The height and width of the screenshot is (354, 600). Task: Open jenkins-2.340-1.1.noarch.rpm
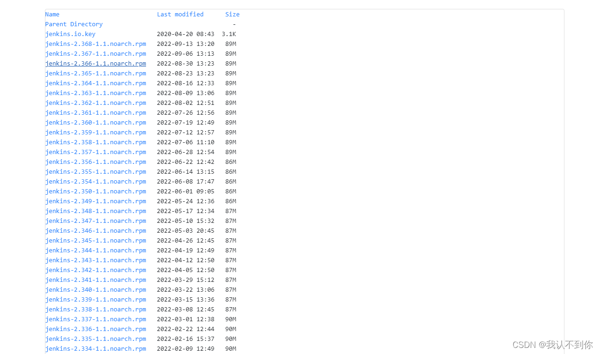click(x=95, y=290)
